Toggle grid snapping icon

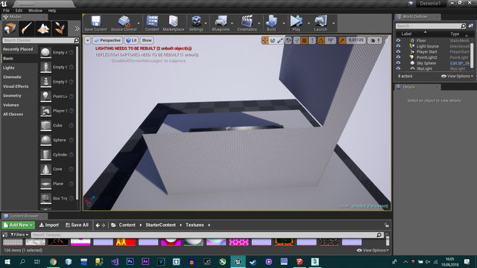(304, 40)
